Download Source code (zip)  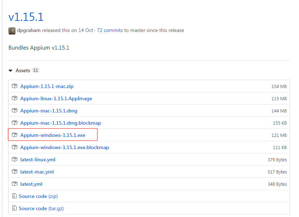pos(38,196)
